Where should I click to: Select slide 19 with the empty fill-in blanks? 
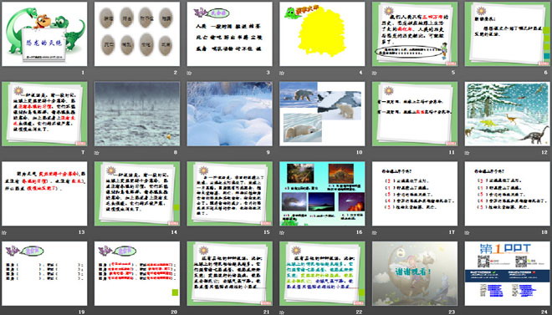(44, 273)
